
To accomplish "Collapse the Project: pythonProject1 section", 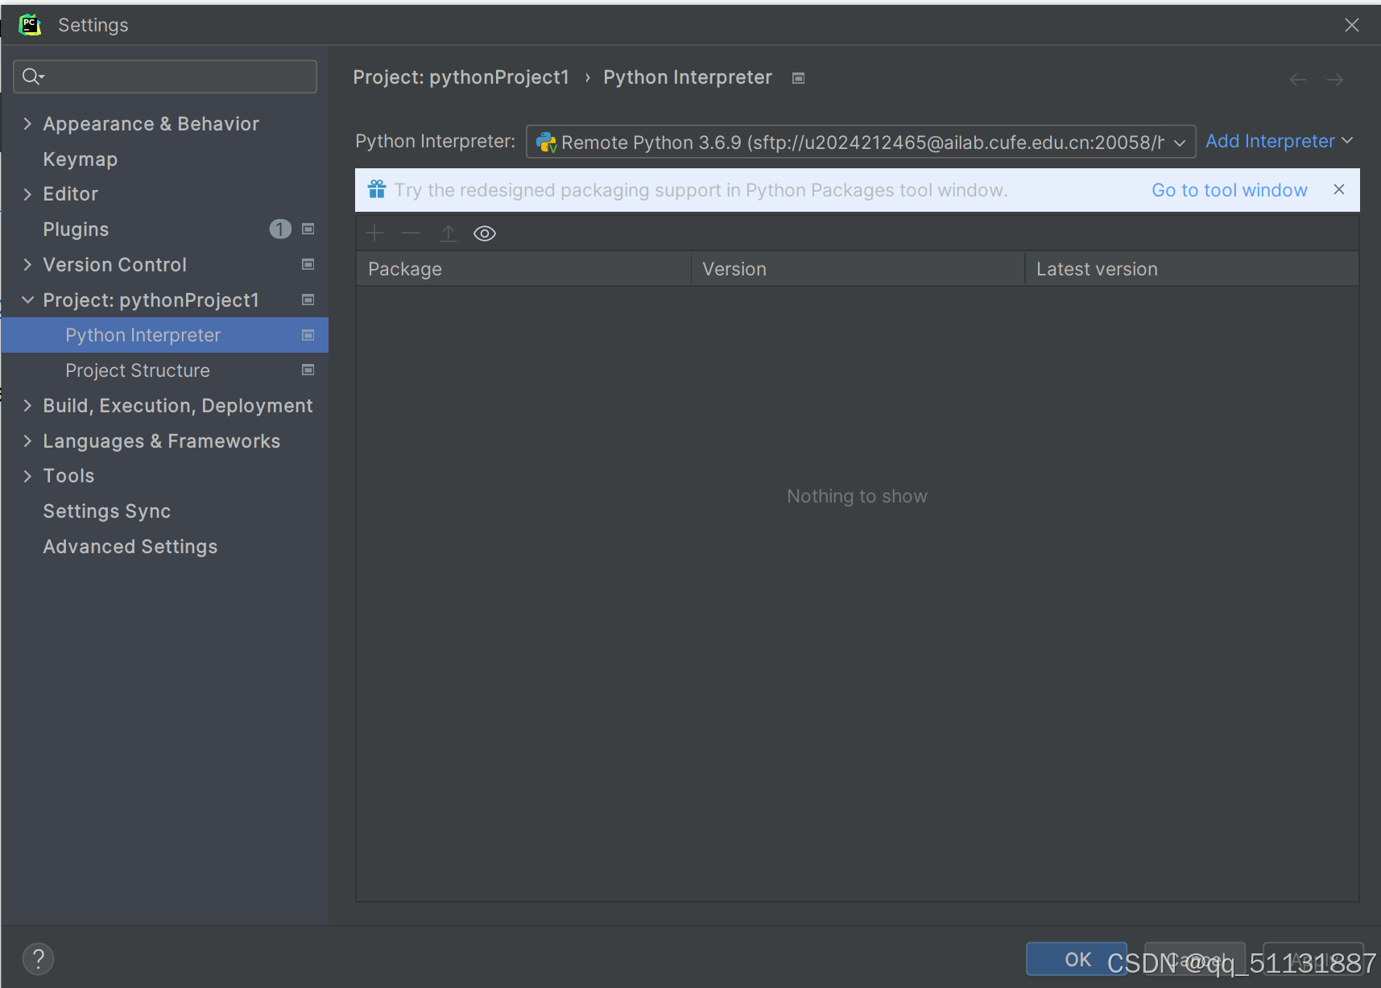I will coord(27,300).
